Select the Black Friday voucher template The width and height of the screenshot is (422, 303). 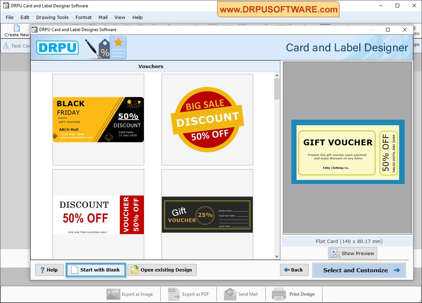[x=98, y=119]
